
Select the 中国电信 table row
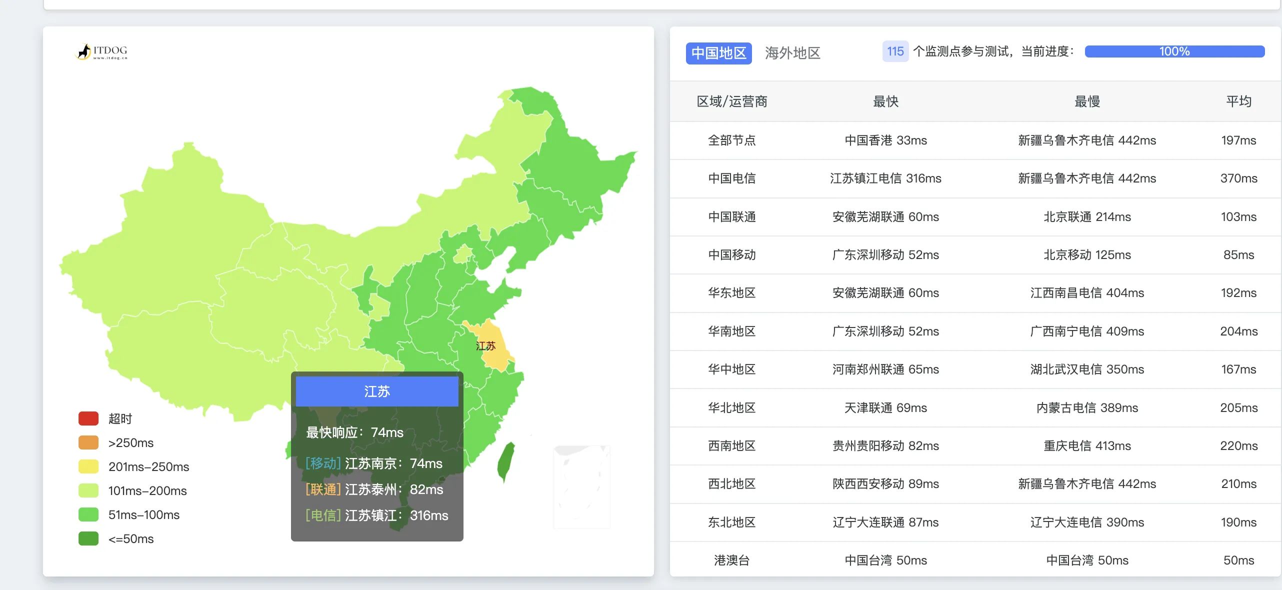tap(731, 178)
